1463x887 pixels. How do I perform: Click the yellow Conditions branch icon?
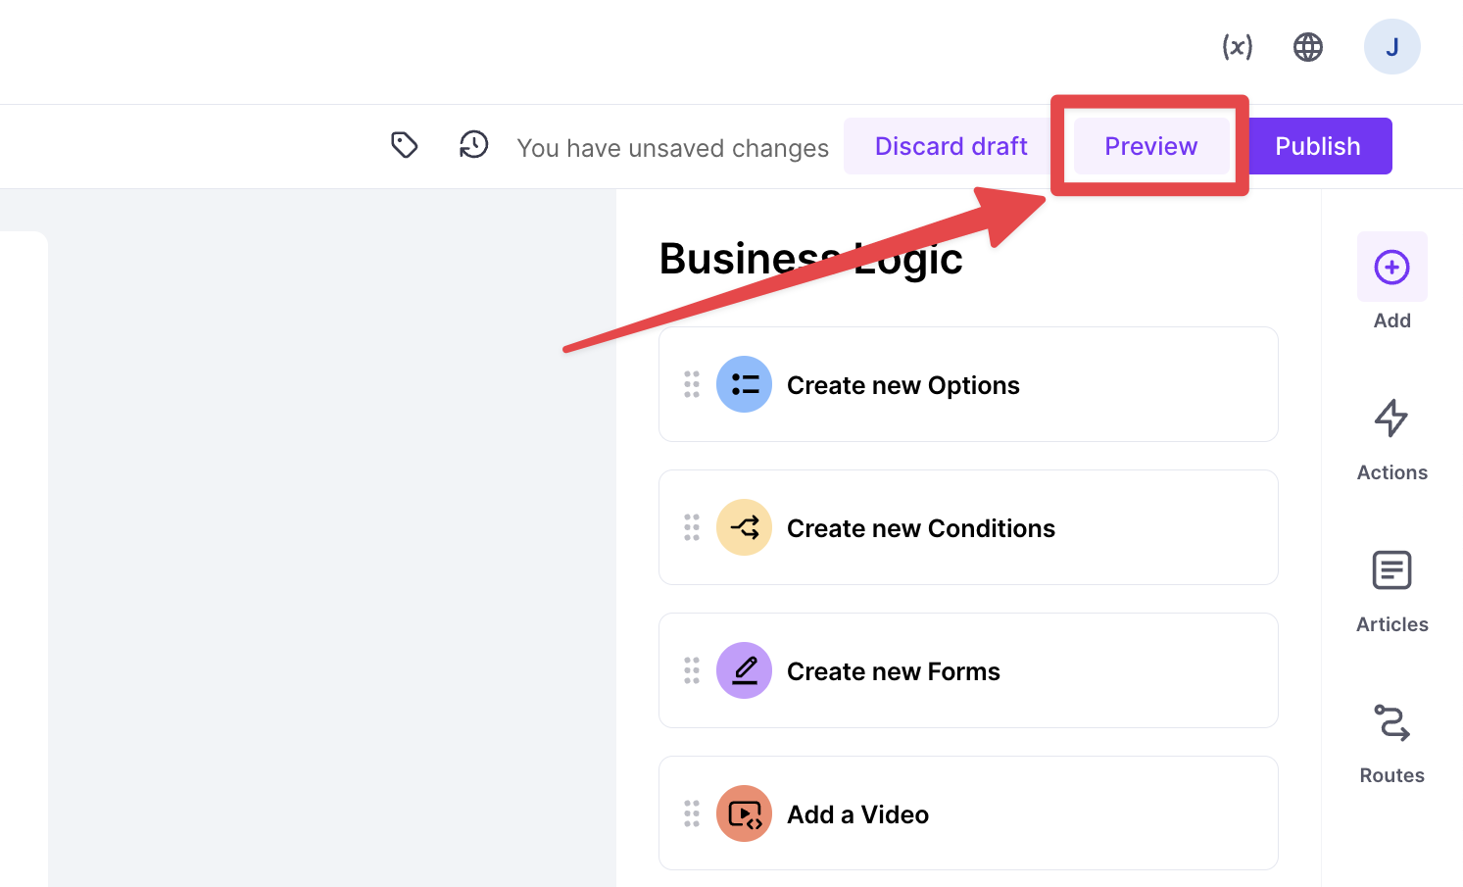[745, 527]
